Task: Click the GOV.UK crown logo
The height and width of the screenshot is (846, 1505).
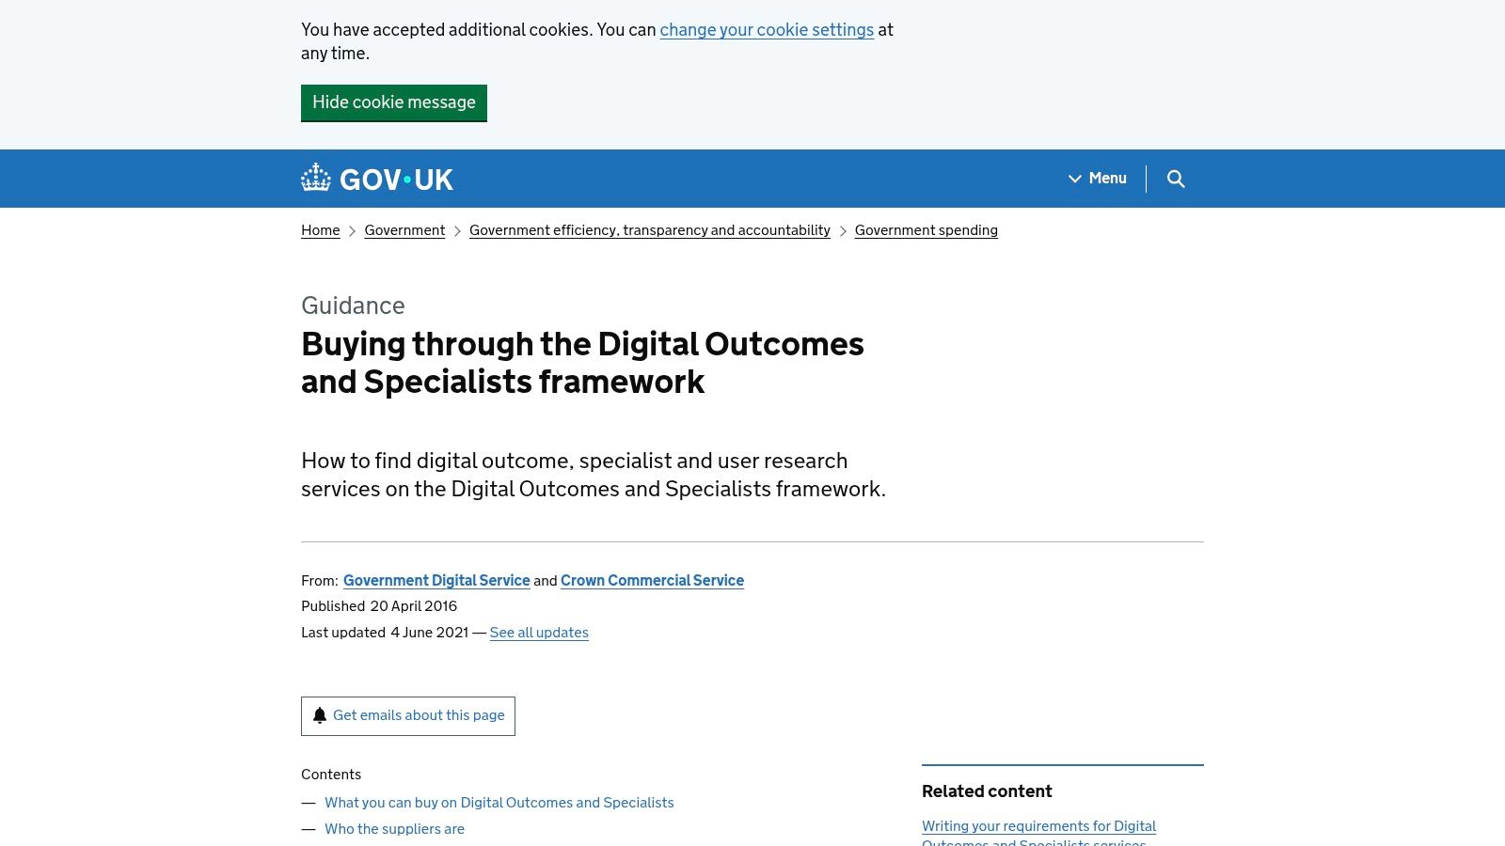Action: click(x=316, y=177)
